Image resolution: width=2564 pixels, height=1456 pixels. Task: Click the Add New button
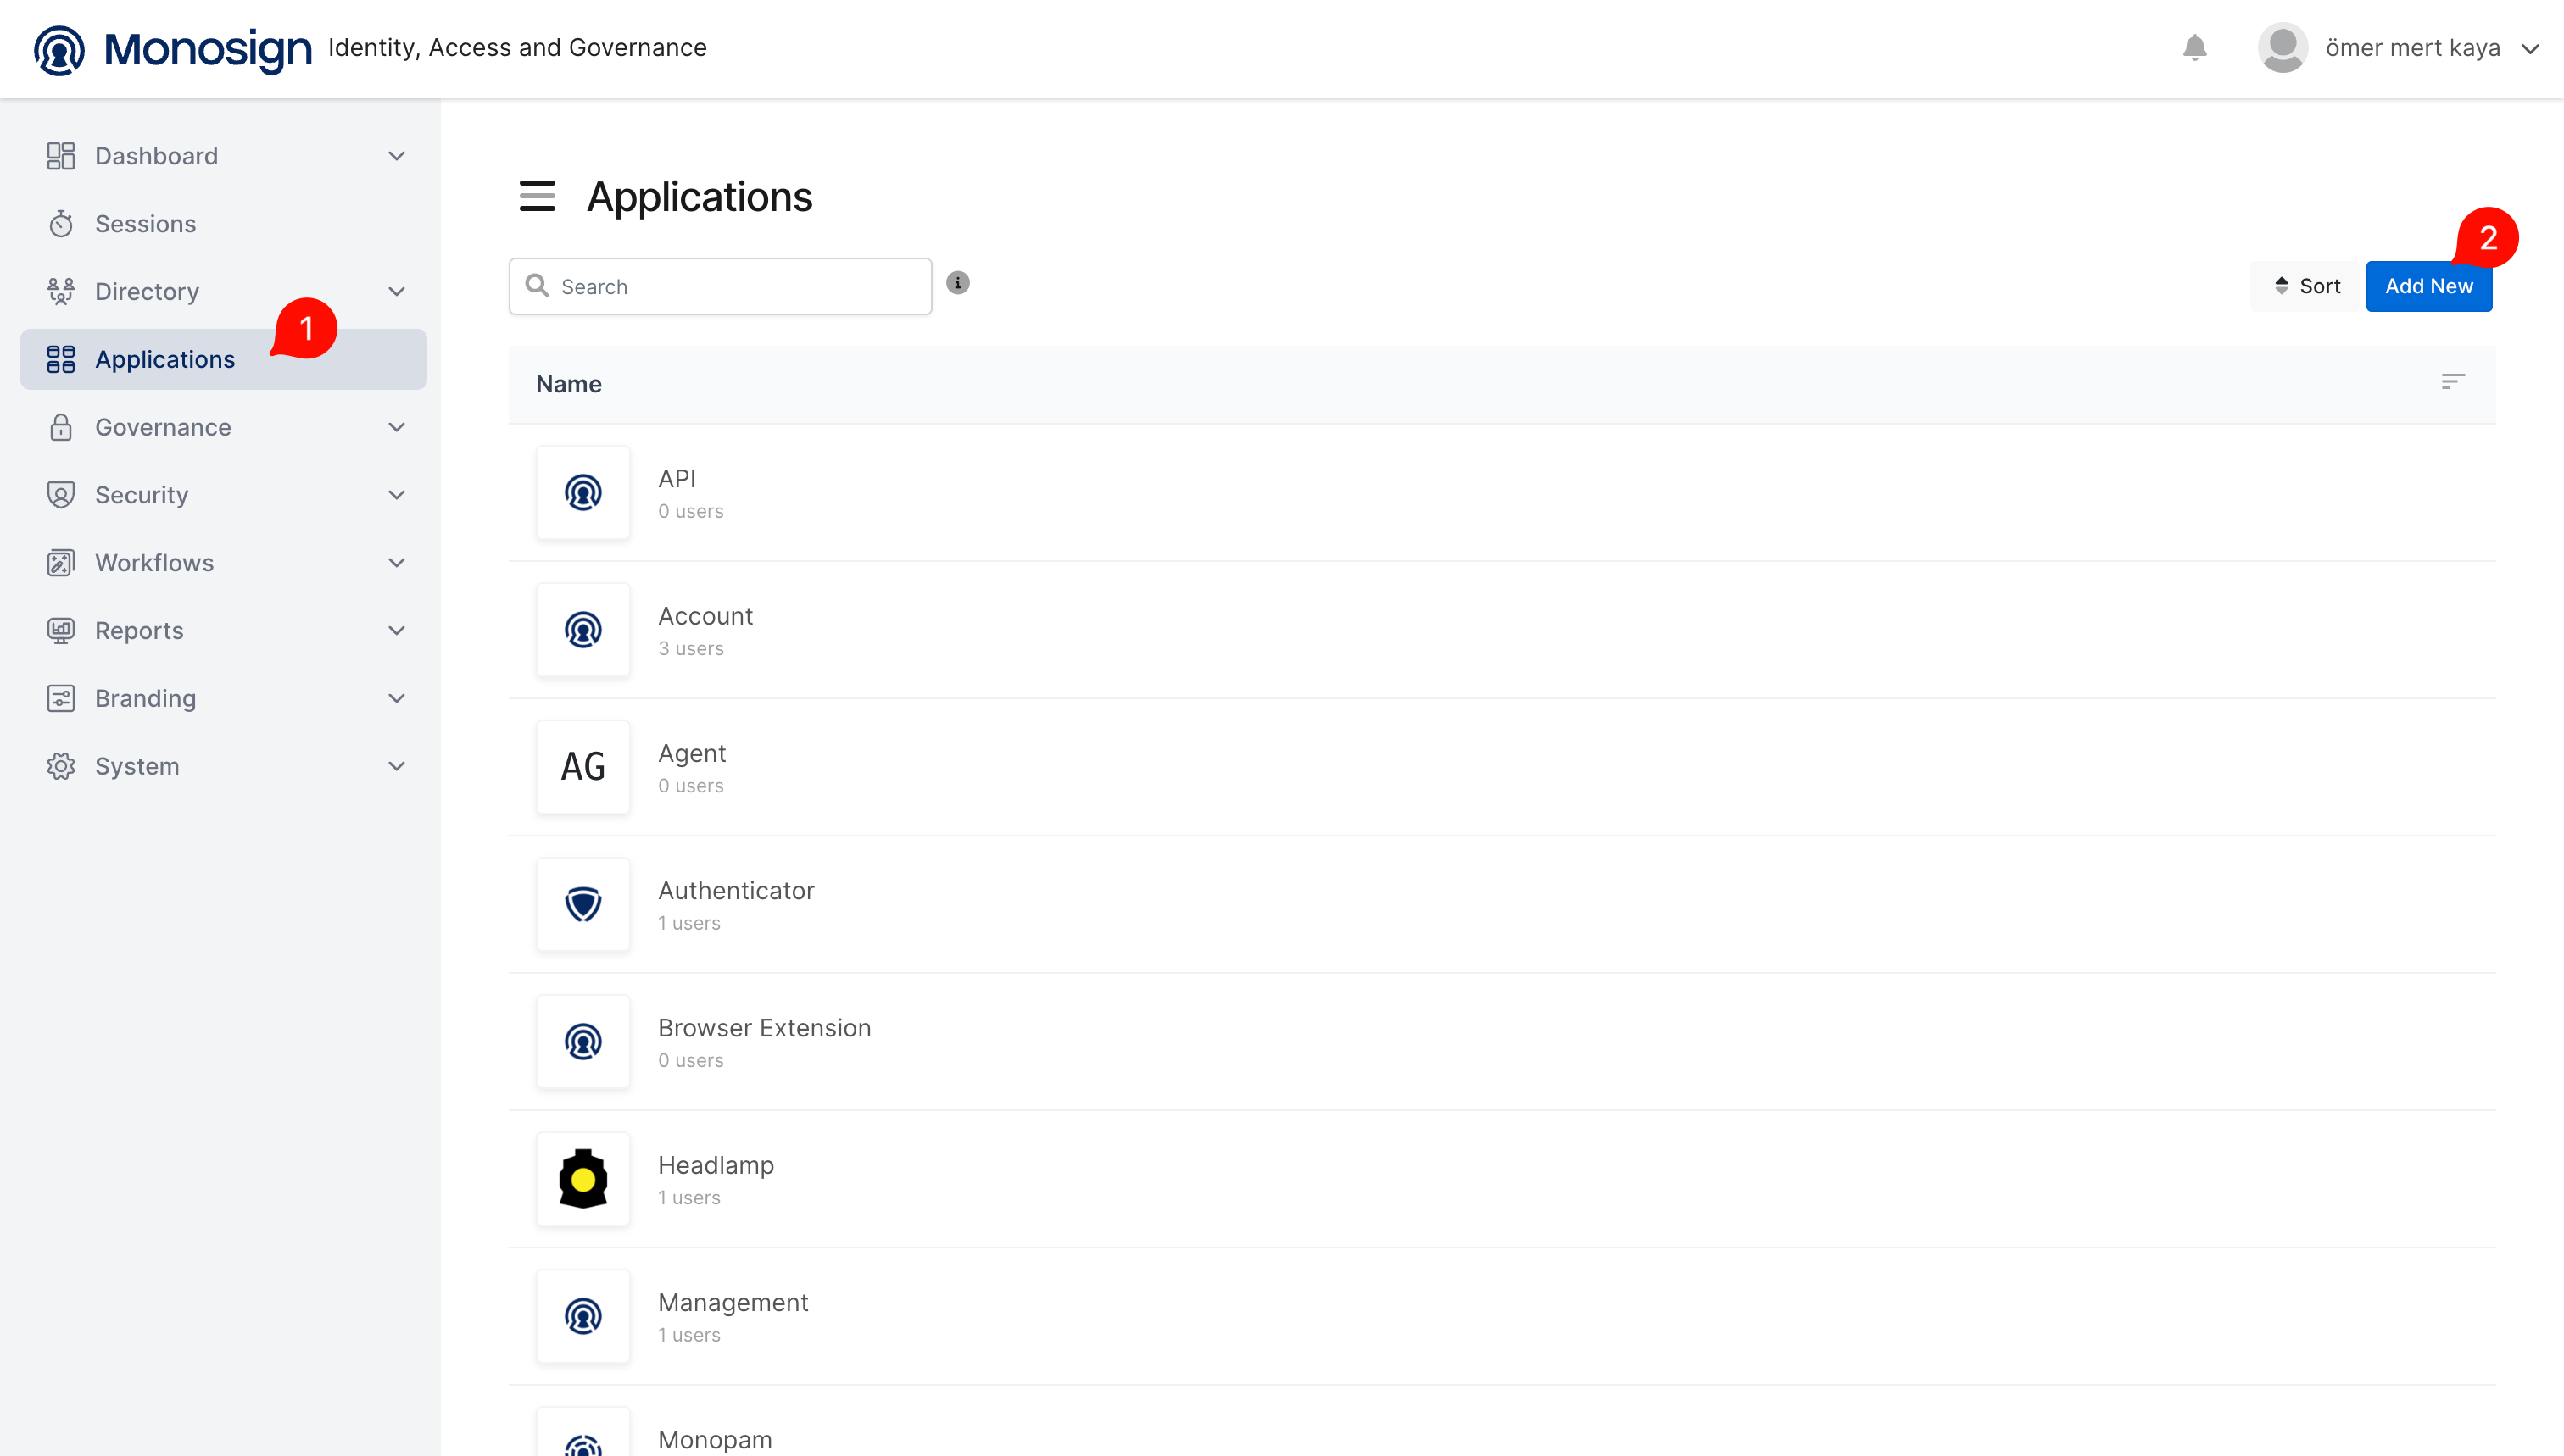2429,286
